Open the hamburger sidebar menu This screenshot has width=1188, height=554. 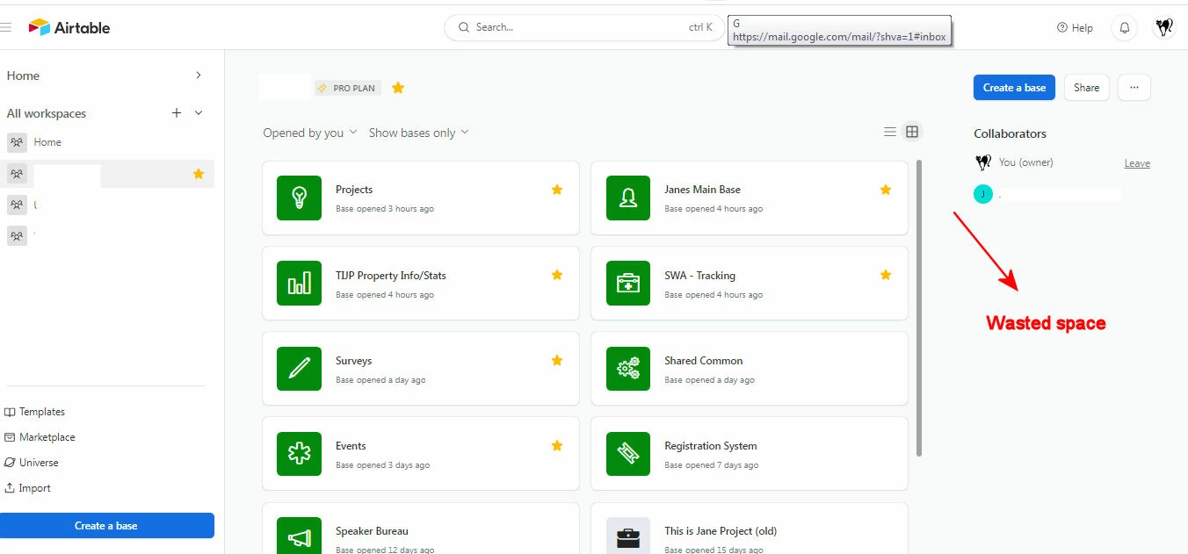(x=5, y=27)
